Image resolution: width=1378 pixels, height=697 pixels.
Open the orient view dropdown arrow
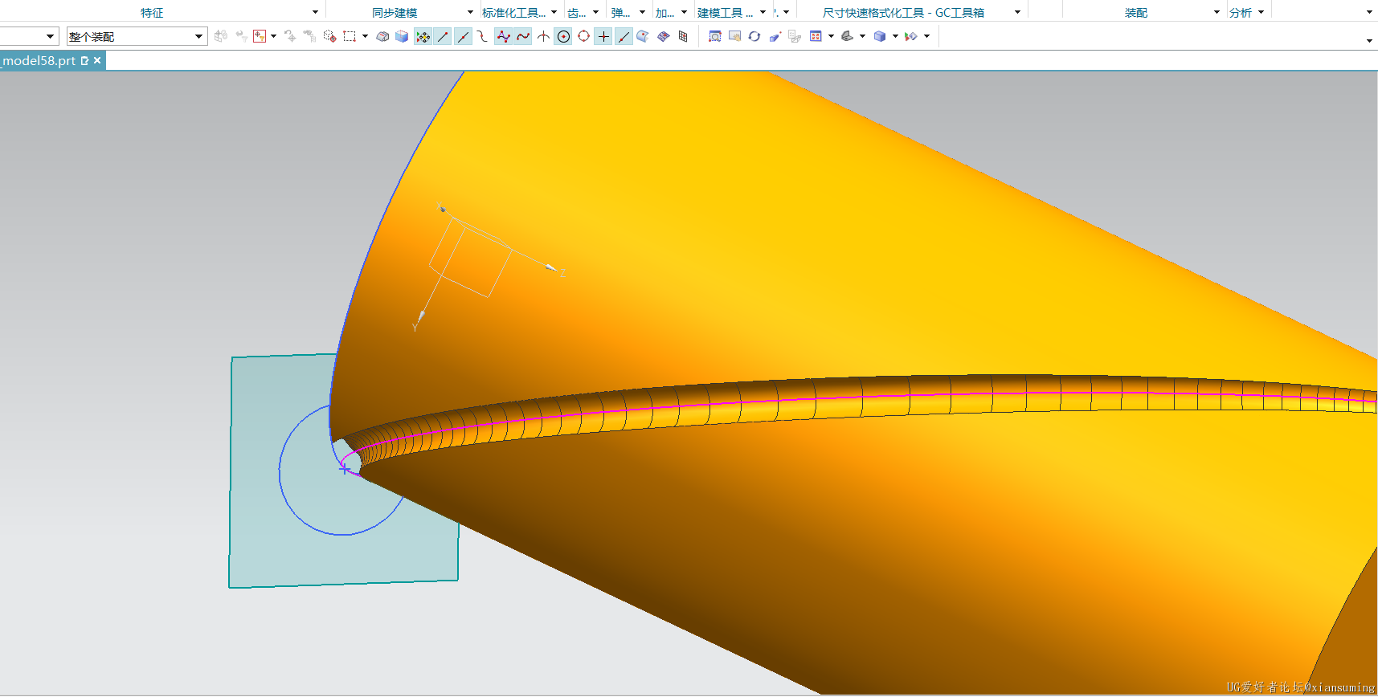coord(862,36)
